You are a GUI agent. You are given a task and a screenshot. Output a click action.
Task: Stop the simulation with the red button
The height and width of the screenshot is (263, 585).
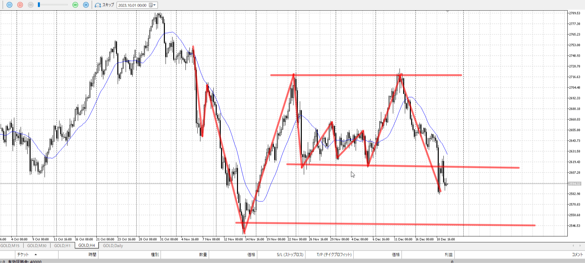20,5
